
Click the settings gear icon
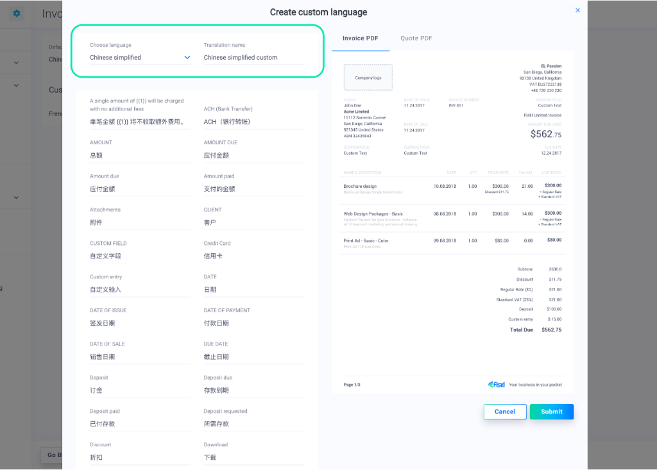pyautogui.click(x=17, y=13)
